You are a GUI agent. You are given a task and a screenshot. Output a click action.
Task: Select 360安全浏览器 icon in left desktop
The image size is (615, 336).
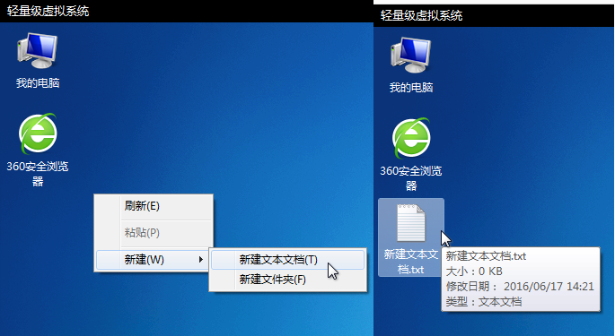coord(38,134)
